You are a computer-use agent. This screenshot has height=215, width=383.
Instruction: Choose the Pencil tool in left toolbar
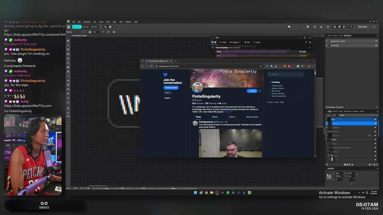click(x=68, y=63)
